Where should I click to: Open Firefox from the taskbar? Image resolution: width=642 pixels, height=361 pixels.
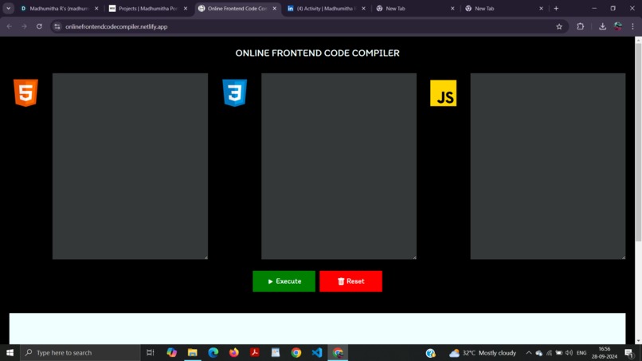[234, 352]
